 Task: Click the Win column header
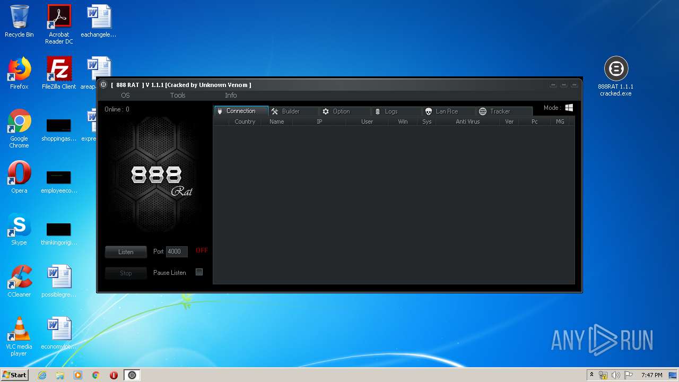403,121
